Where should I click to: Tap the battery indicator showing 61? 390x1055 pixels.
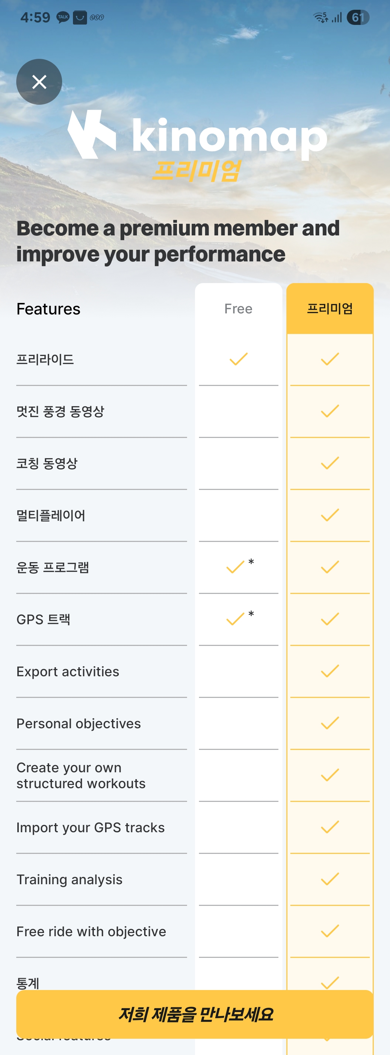tap(357, 18)
